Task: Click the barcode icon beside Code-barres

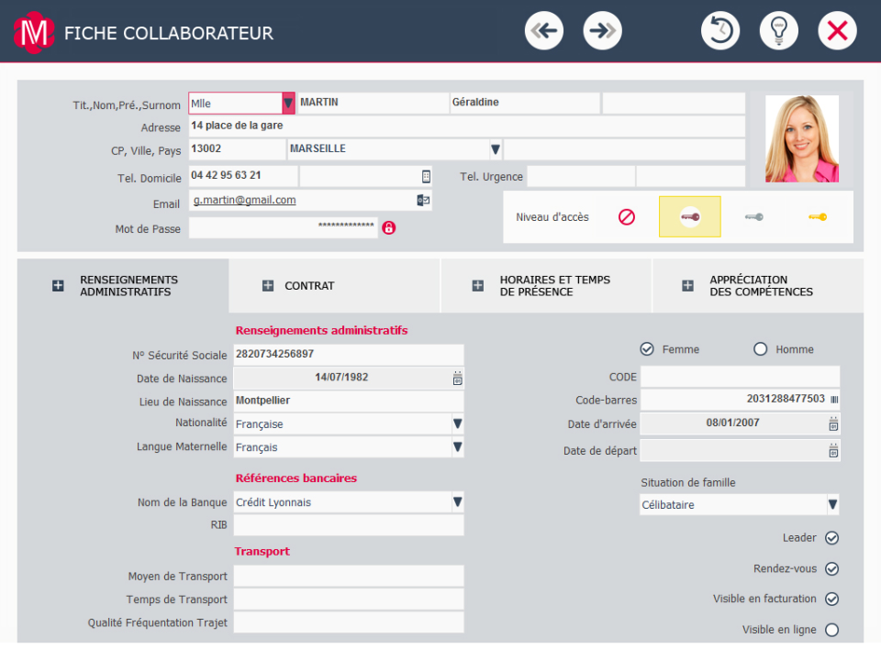Action: tap(834, 400)
